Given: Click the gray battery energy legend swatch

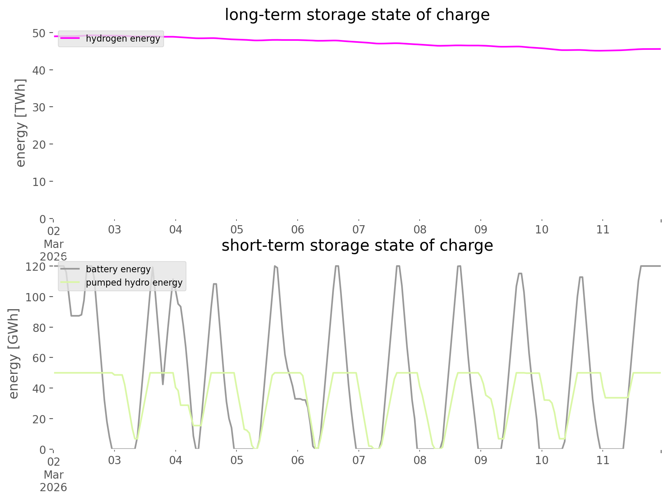Looking at the screenshot, I should (x=70, y=269).
